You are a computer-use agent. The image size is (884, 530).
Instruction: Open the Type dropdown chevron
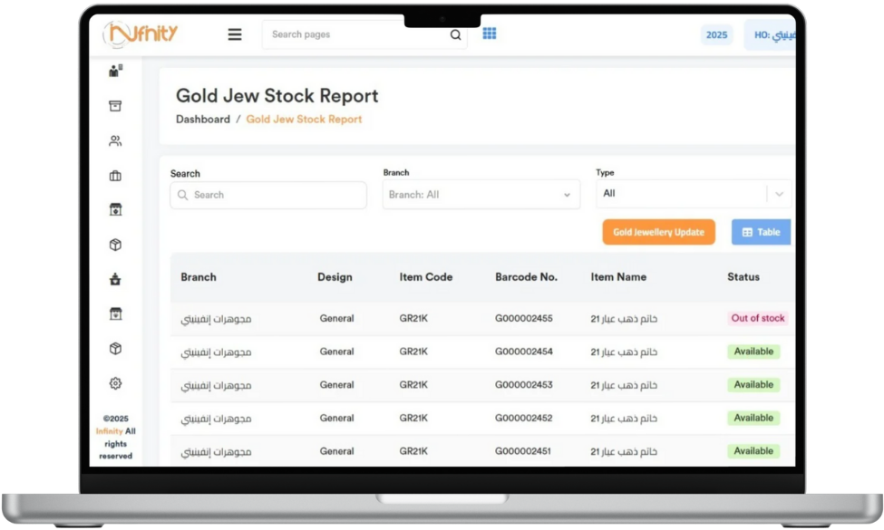pyautogui.click(x=779, y=194)
